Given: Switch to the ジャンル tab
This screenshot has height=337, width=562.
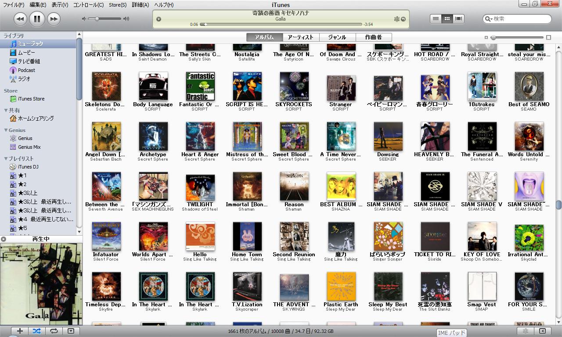Looking at the screenshot, I should tap(337, 37).
